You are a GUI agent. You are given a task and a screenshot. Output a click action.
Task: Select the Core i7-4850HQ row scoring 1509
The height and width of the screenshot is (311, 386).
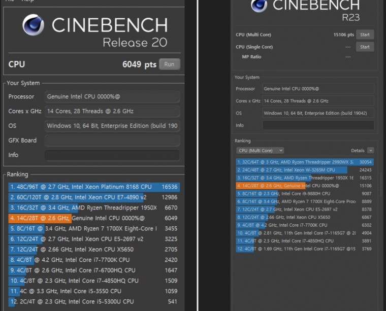tap(94, 281)
